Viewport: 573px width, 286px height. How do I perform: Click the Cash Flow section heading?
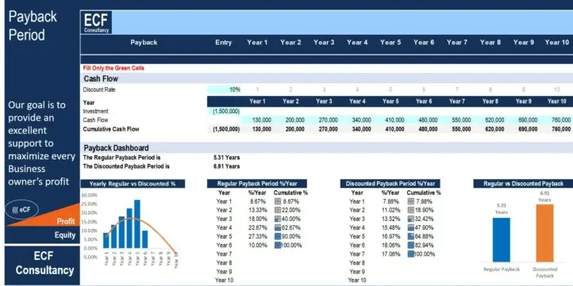pyautogui.click(x=101, y=78)
